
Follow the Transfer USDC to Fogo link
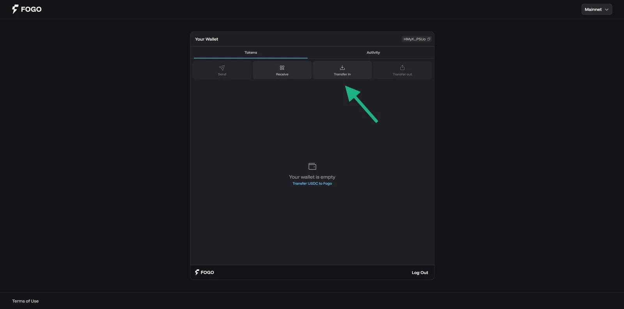[312, 184]
